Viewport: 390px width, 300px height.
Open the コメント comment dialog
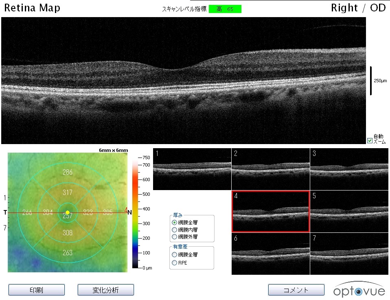(x=296, y=290)
